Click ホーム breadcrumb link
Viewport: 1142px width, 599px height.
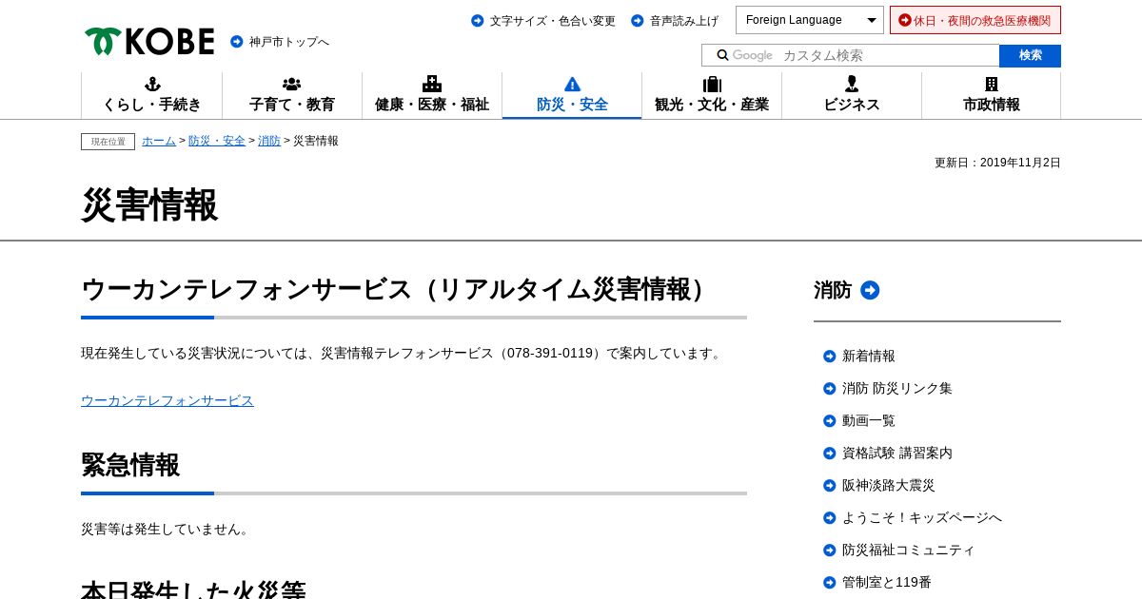159,141
